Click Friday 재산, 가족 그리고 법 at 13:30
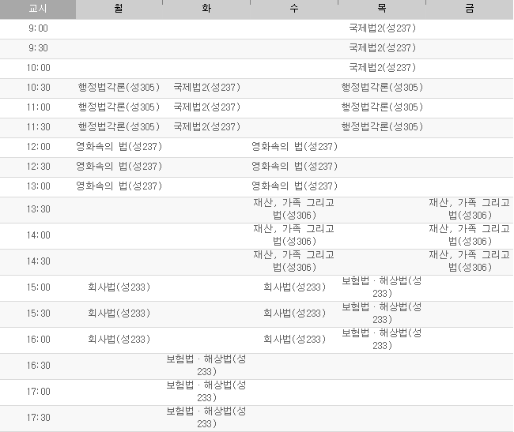Screen dimensions: 514x432 tap(470, 208)
